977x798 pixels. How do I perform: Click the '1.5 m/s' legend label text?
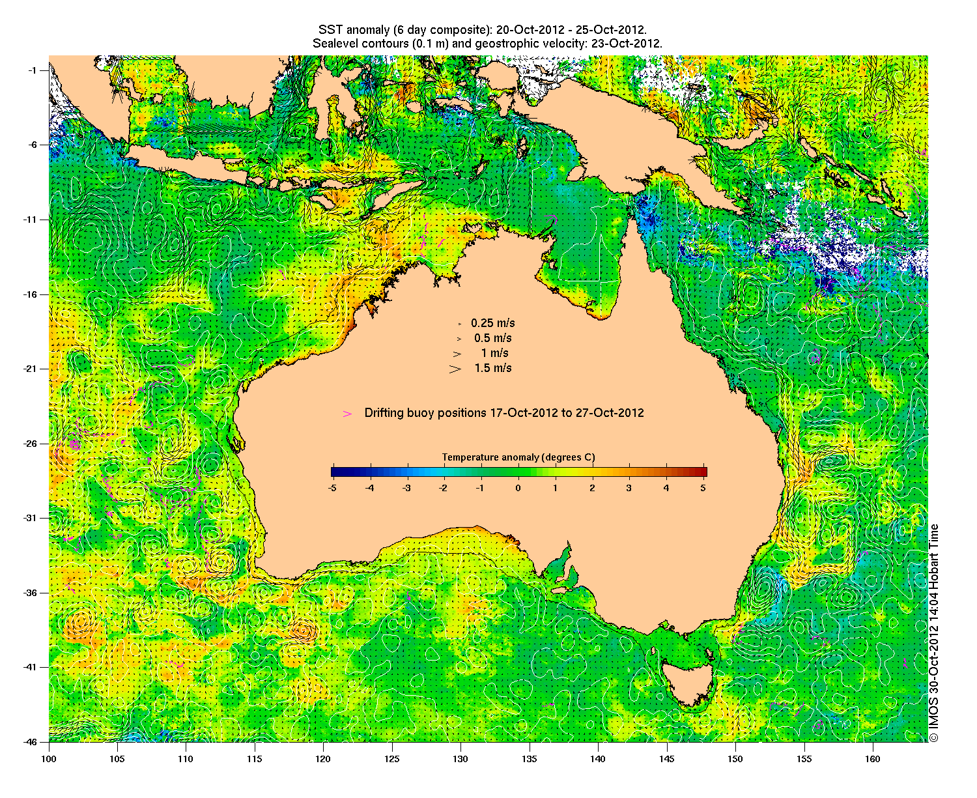click(x=493, y=369)
